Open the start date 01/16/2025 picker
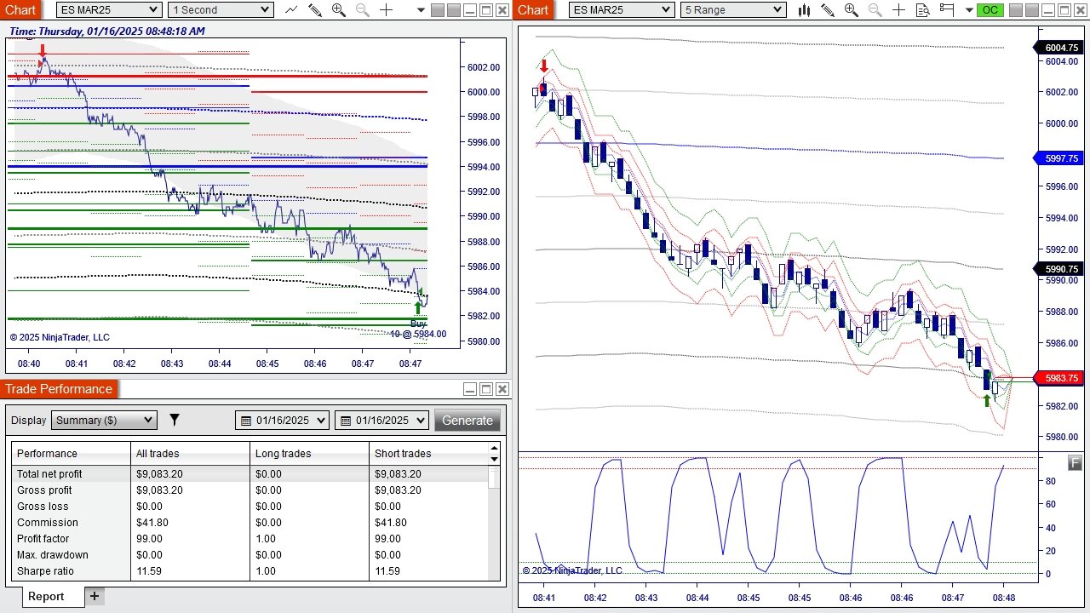Screen dimensions: 1090x613 (x=282, y=420)
